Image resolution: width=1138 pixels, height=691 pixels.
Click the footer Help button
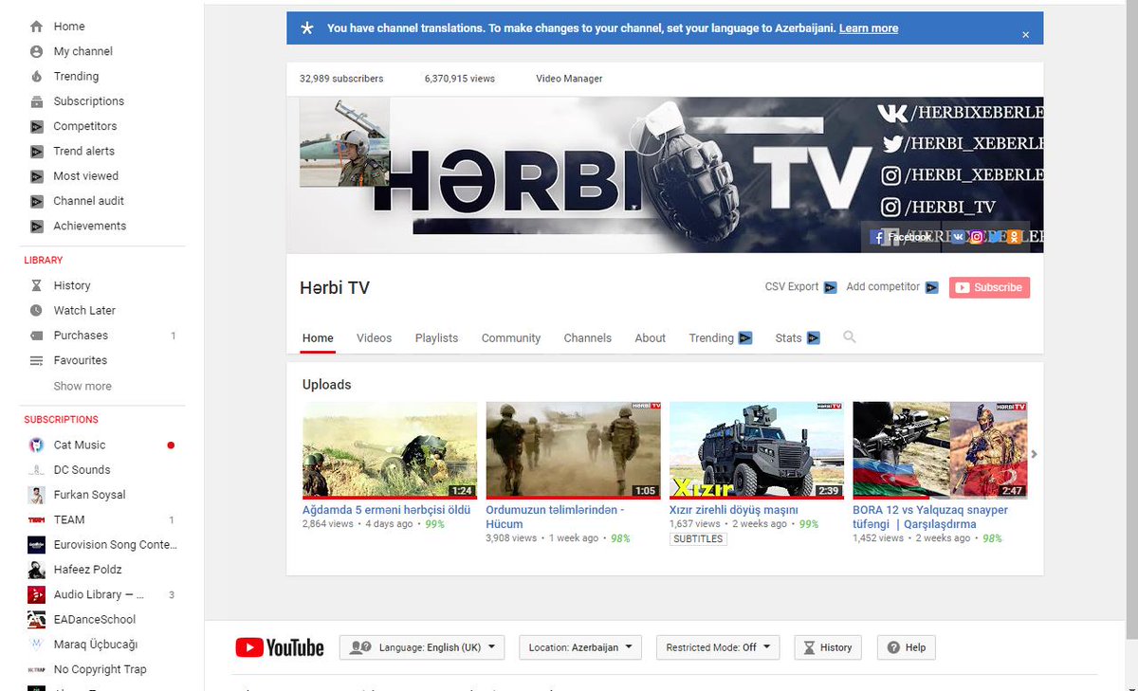coord(907,647)
